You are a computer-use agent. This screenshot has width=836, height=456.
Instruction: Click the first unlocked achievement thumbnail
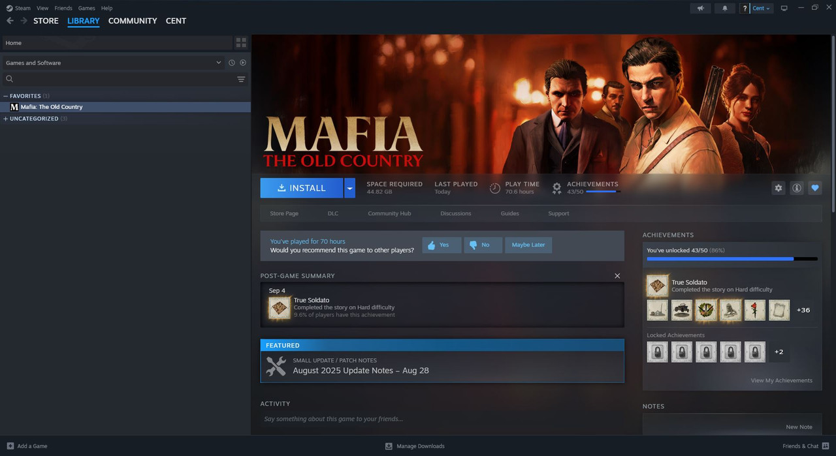pyautogui.click(x=657, y=311)
